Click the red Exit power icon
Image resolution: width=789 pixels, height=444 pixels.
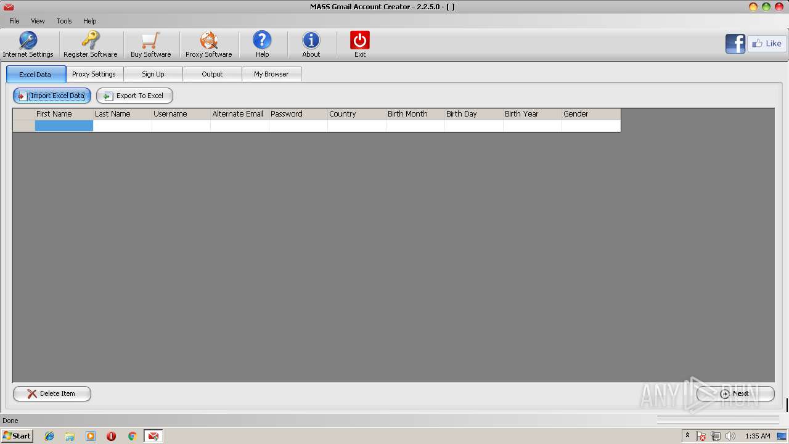[x=360, y=41]
